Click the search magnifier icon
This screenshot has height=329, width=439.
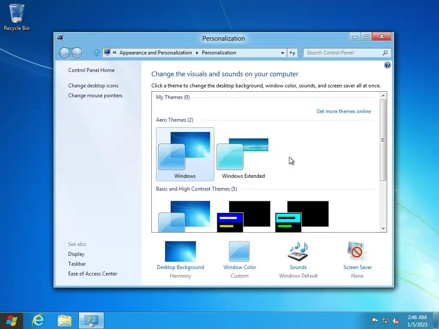(385, 53)
